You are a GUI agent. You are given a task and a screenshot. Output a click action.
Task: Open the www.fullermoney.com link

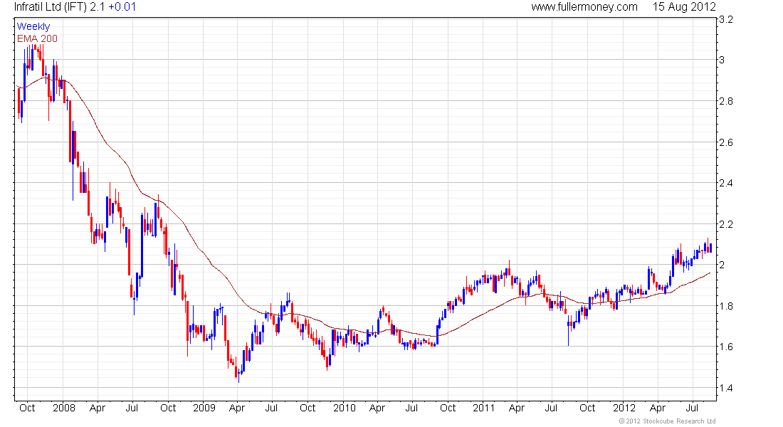pyautogui.click(x=584, y=7)
